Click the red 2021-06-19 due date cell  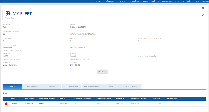pos(134,104)
